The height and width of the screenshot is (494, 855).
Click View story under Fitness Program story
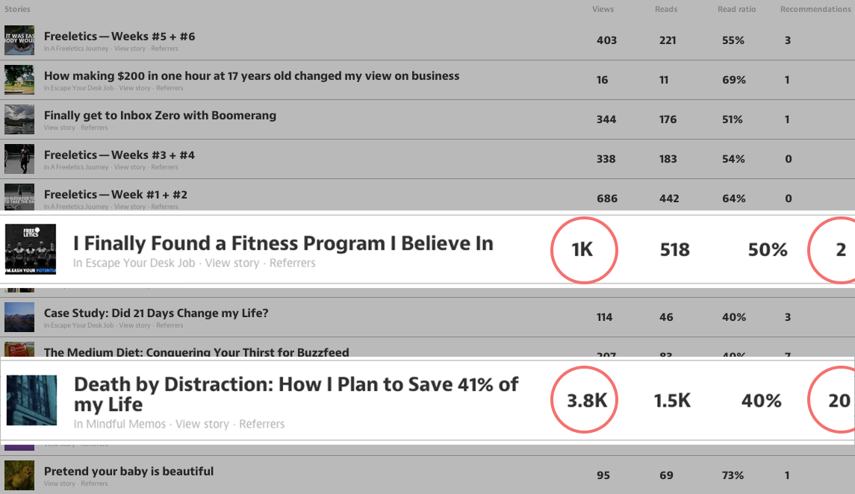tap(231, 263)
